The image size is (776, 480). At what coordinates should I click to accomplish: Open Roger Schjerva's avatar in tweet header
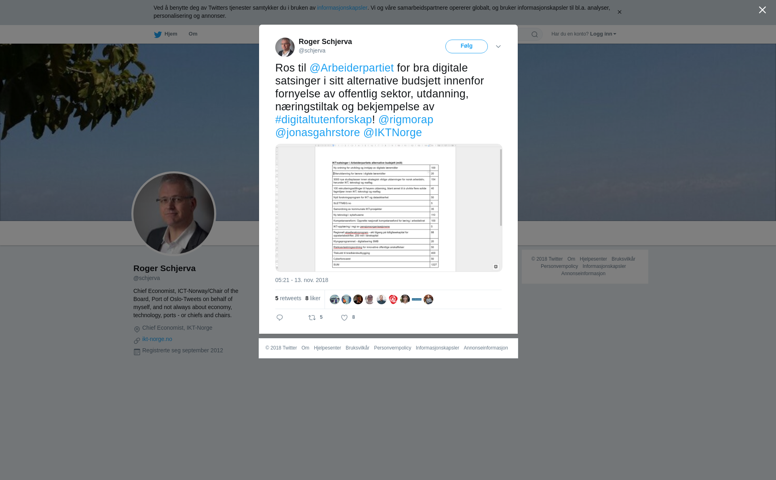coord(285,47)
